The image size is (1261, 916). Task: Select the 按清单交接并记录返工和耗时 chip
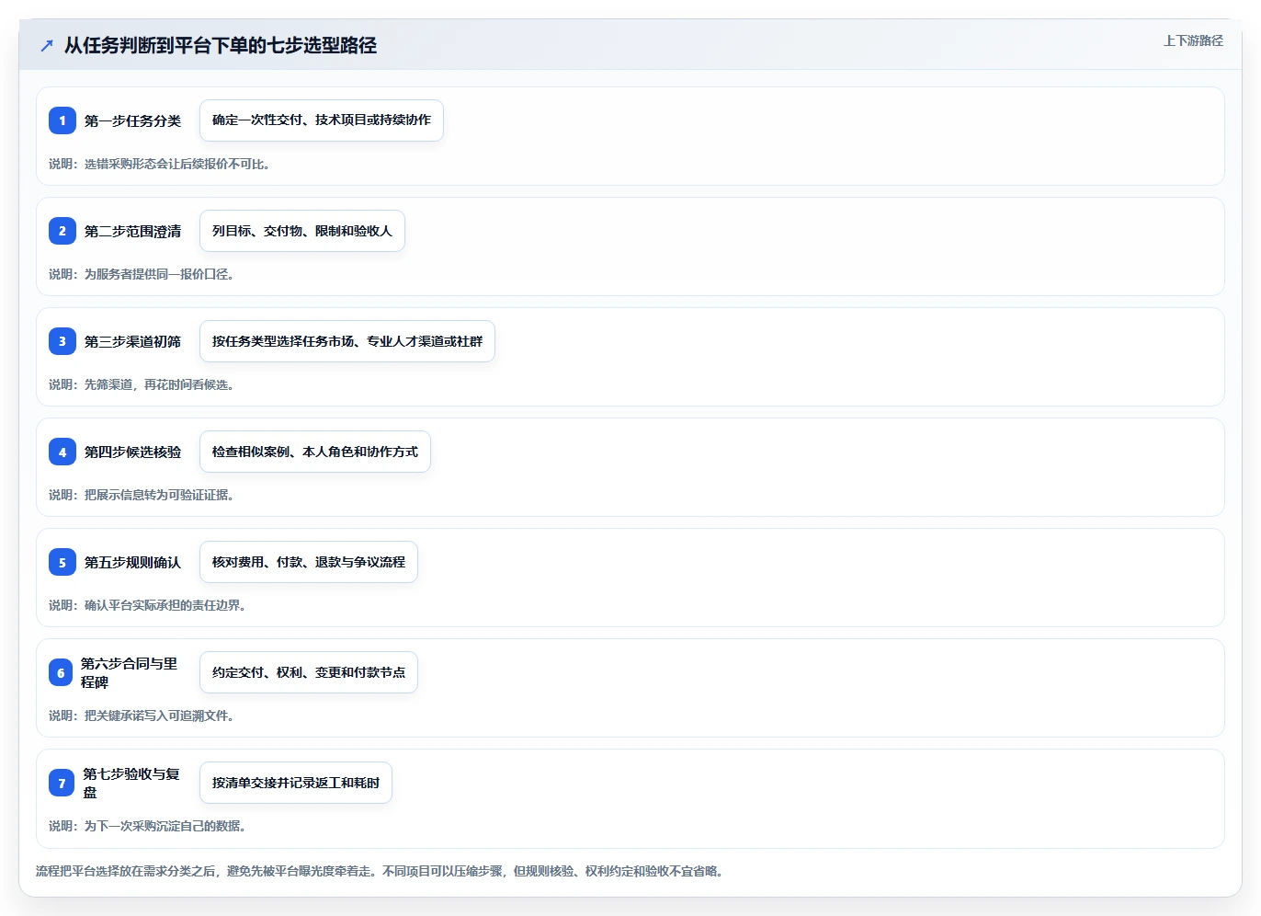coord(296,783)
